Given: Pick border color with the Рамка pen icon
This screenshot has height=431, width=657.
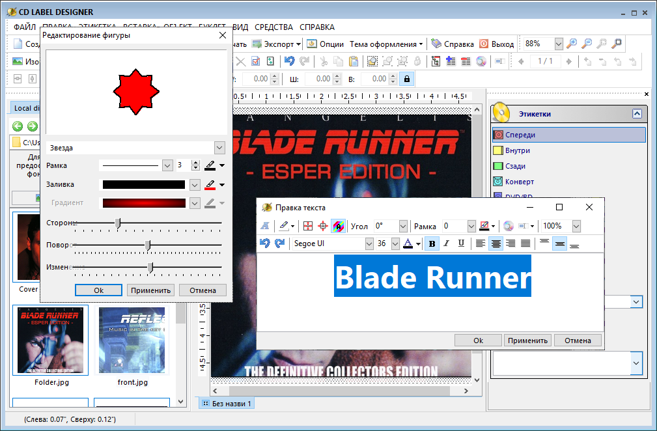Looking at the screenshot, I should [x=210, y=165].
